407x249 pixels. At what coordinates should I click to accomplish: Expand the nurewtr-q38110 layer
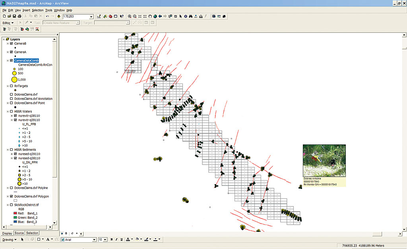pyautogui.click(x=12, y=116)
